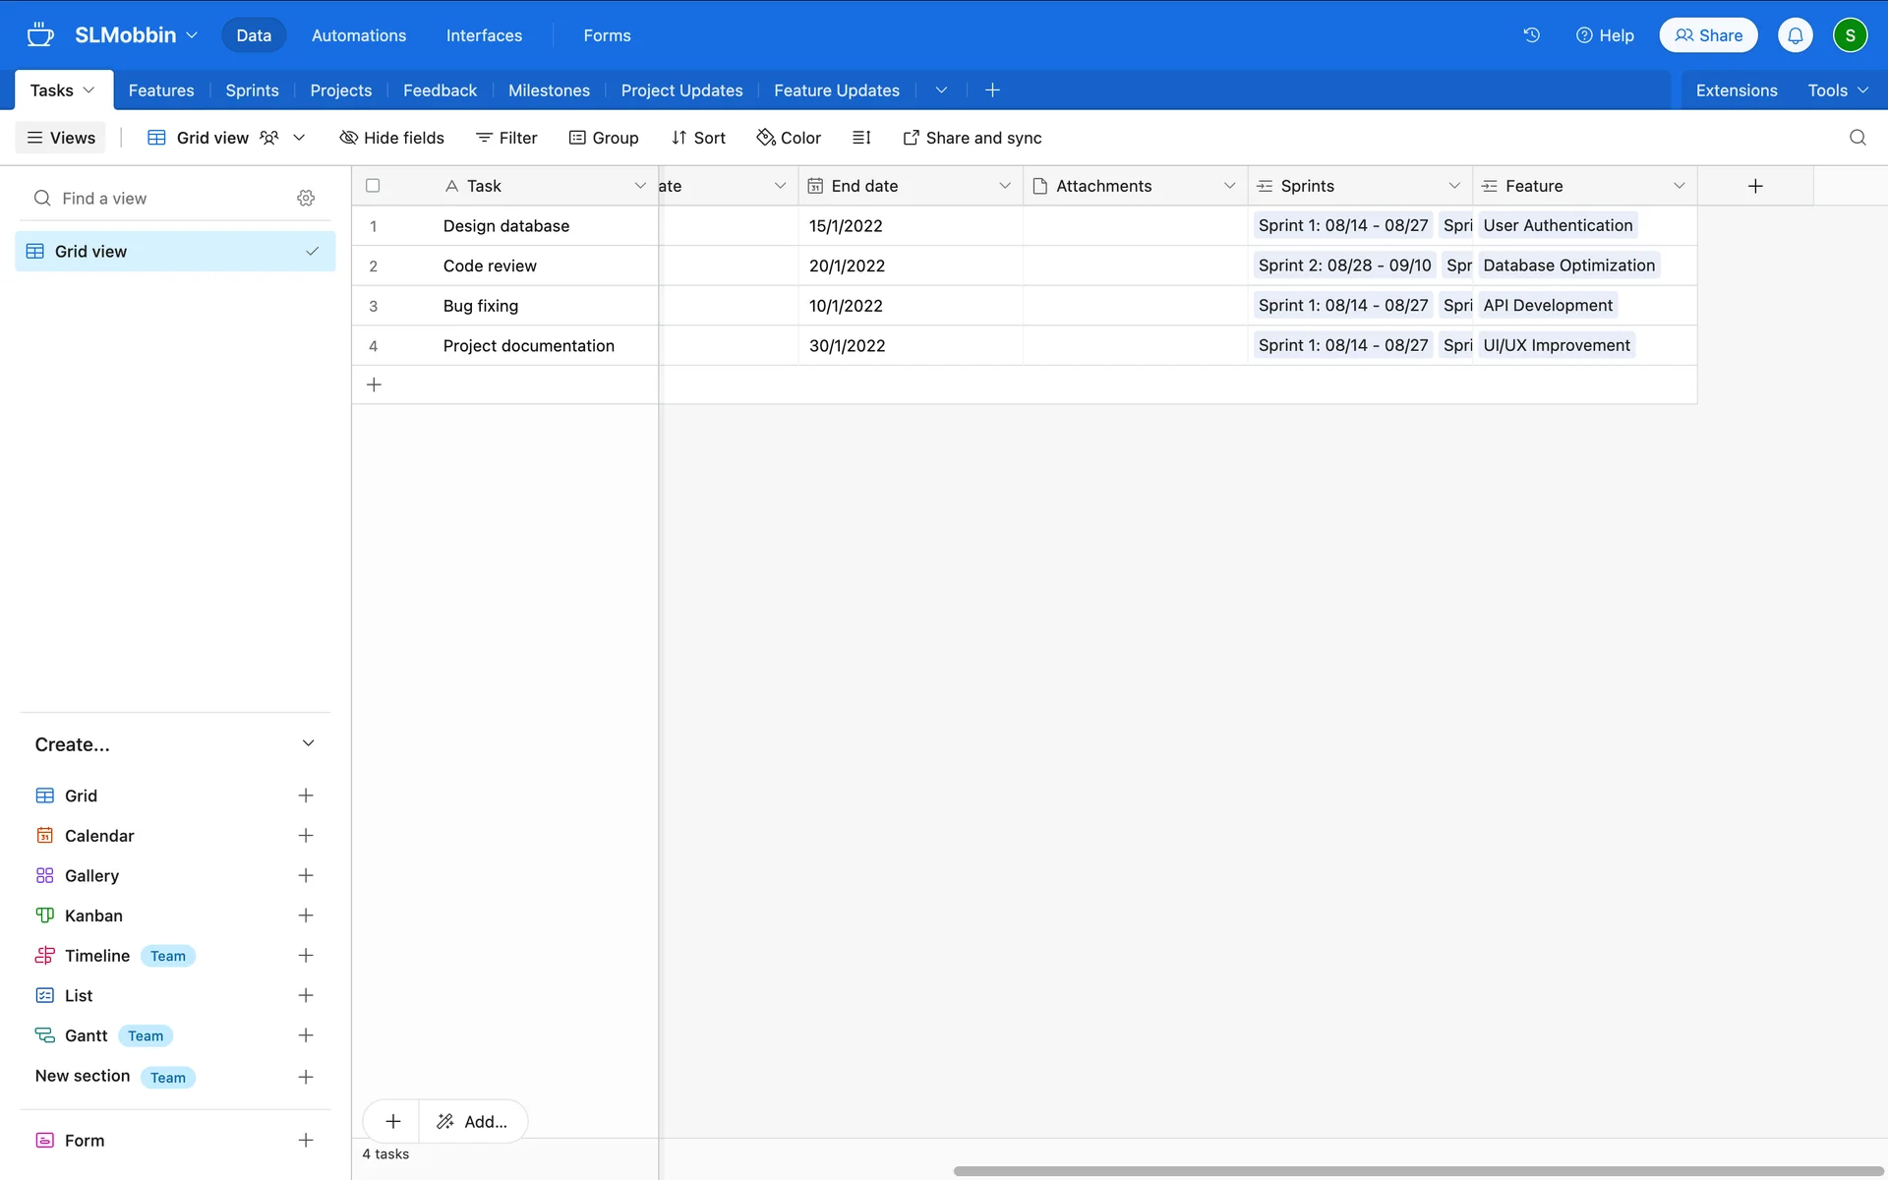Add new table with plus icon
Image resolution: width=1888 pixels, height=1180 pixels.
tap(992, 90)
